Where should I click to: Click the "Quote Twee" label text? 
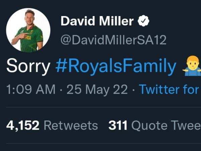click(x=166, y=125)
